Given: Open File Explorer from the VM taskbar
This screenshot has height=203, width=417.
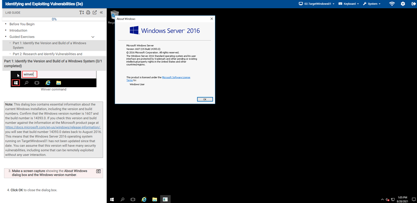Looking at the screenshot, I should pos(154,199).
